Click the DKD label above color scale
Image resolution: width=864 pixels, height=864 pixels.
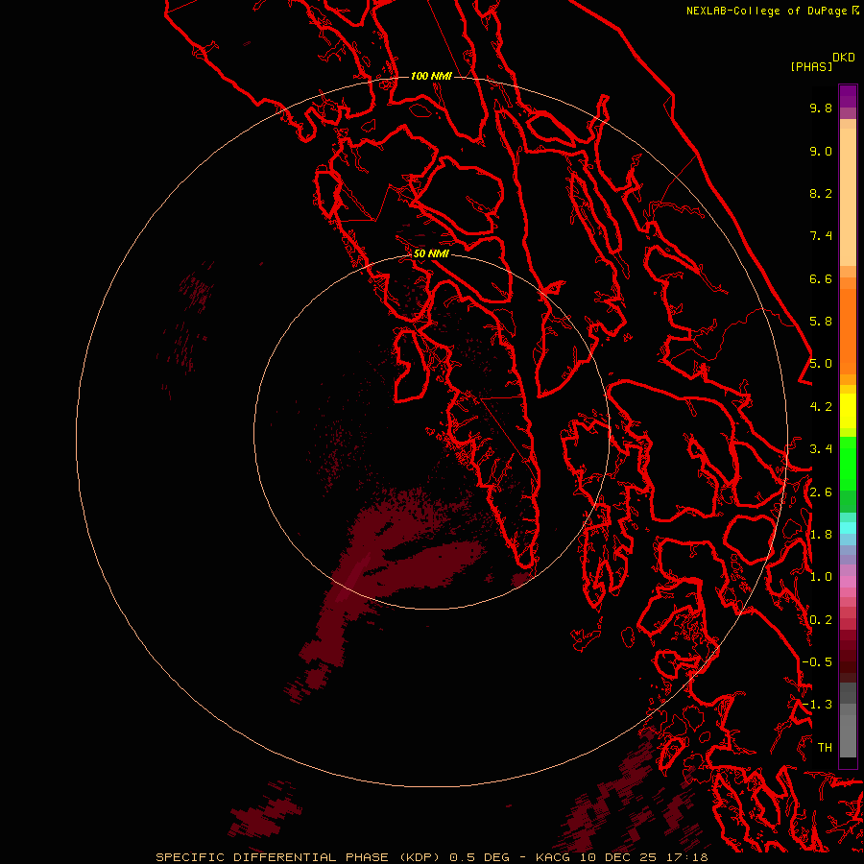point(843,57)
